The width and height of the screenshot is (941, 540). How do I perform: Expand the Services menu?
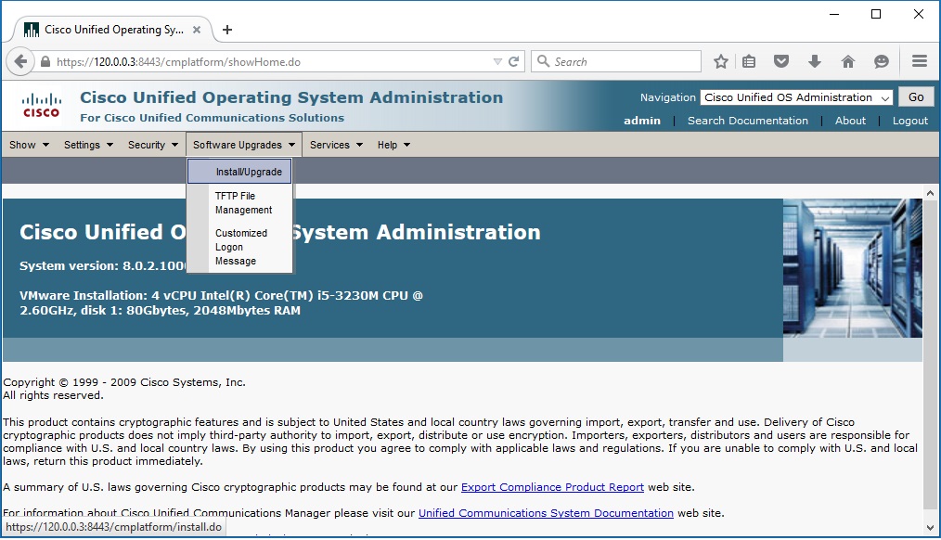coord(336,145)
